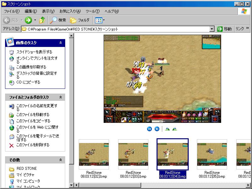Show previous image in filmstrip
The image size is (252, 189).
[x=149, y=129]
